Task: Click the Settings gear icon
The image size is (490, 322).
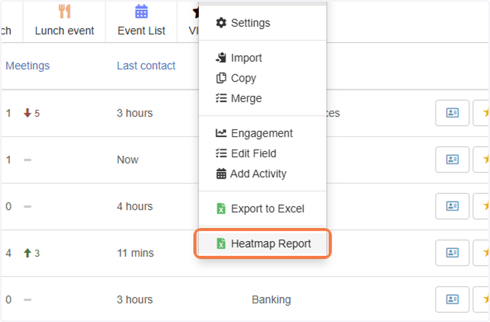Action: point(221,23)
